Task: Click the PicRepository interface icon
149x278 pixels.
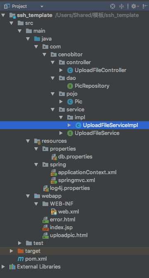Action: pos(70,86)
